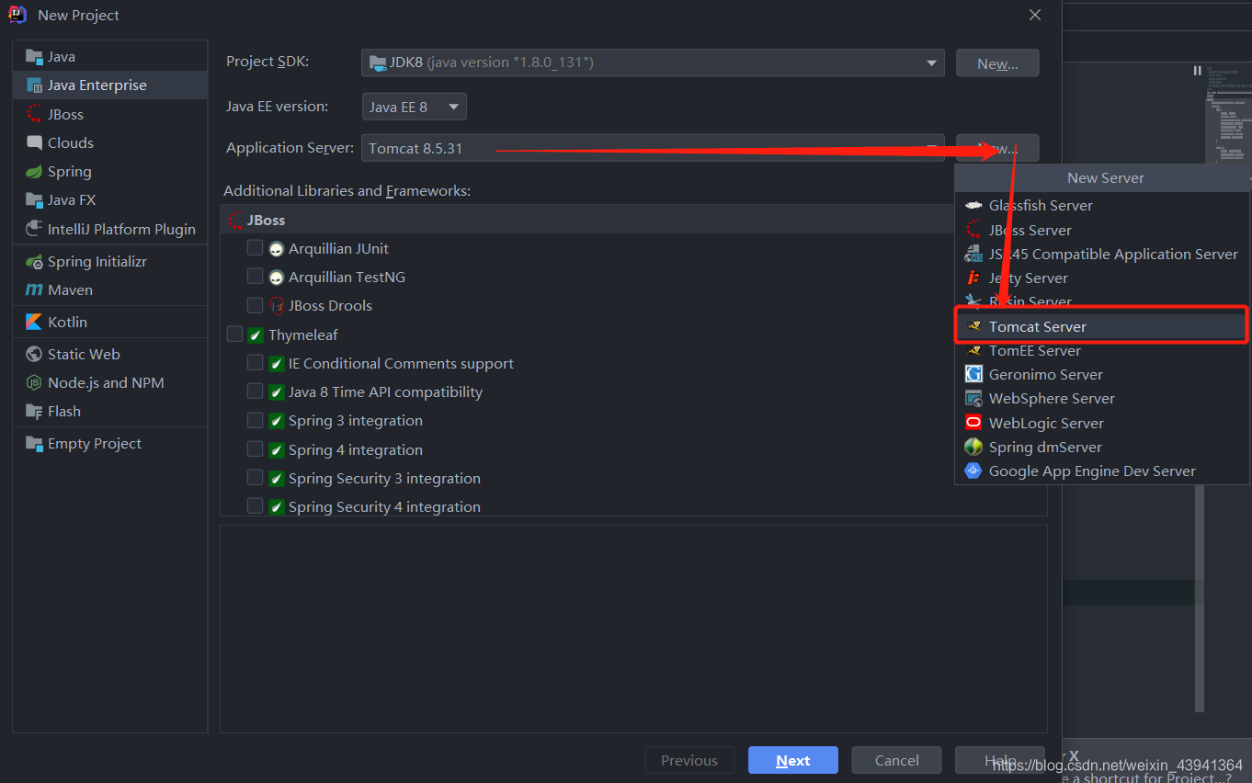Click TomEE Server icon in popup
This screenshot has height=783, width=1252.
[973, 350]
